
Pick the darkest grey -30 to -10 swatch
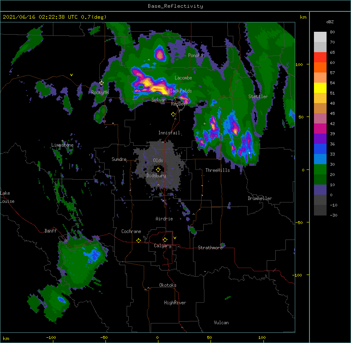(320, 210)
